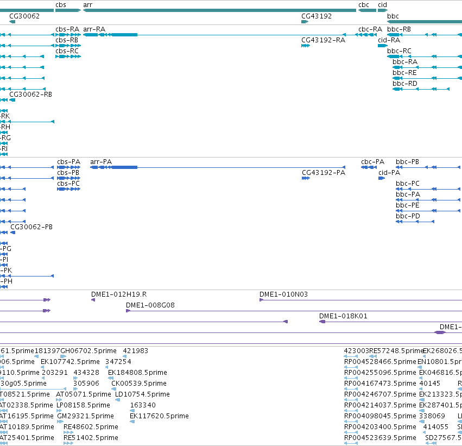Viewport: 462px width, 446px height.
Task: Click the EK117620.5prime EST label
Action: [160, 417]
